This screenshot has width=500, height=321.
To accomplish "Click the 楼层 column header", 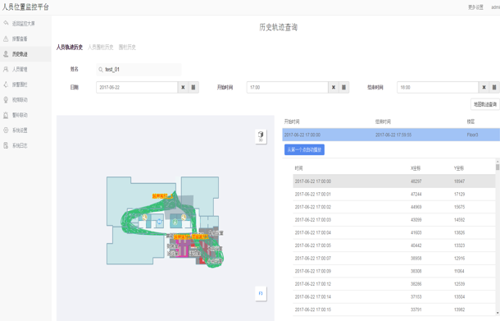I will coord(470,122).
